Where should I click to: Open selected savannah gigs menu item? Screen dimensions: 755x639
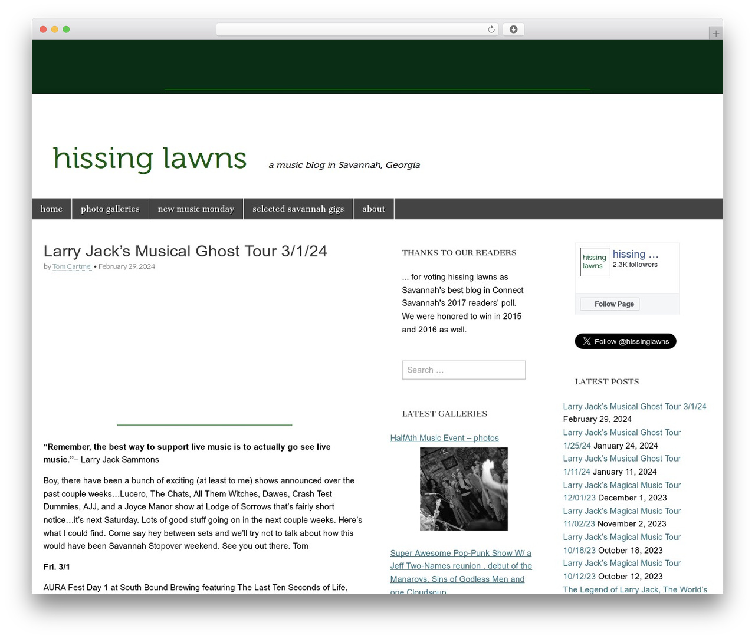click(298, 209)
